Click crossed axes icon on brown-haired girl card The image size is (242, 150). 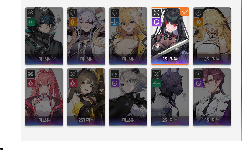(x=73, y=74)
